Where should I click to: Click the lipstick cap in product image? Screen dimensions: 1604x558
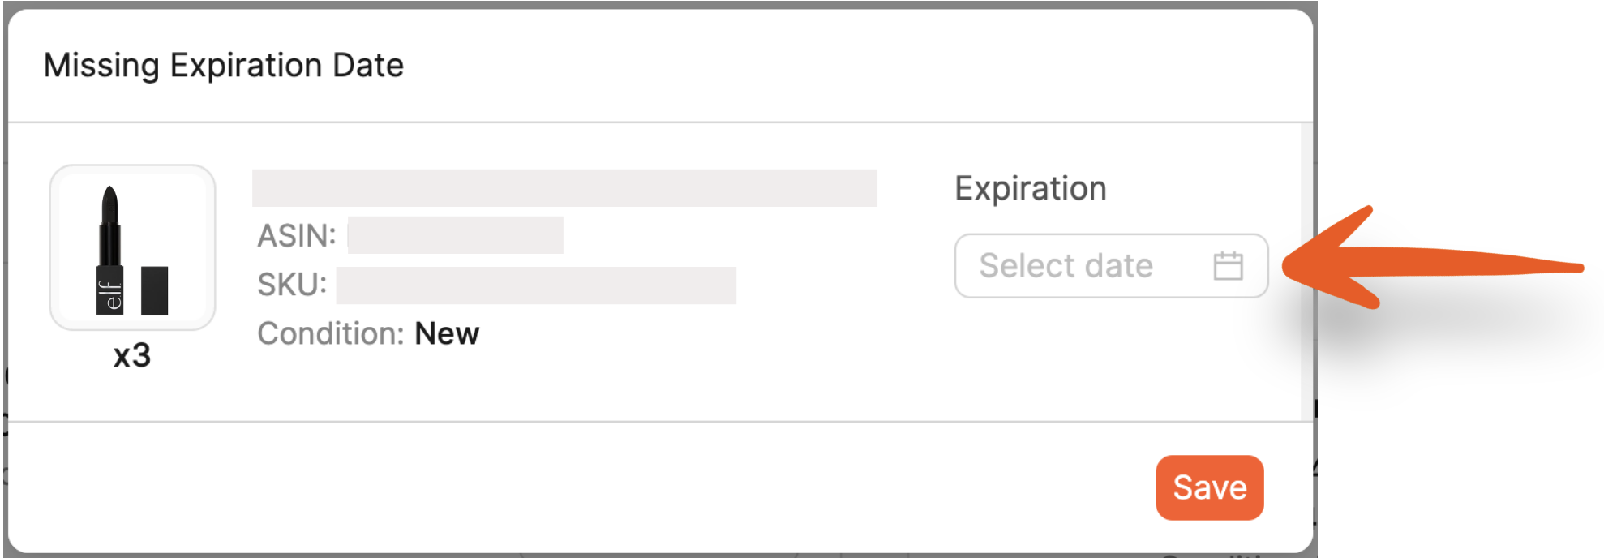click(154, 290)
